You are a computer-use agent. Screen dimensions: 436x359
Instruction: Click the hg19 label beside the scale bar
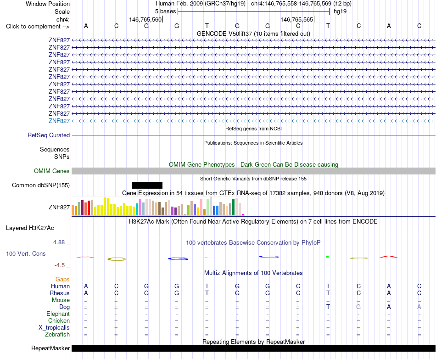[x=340, y=11]
